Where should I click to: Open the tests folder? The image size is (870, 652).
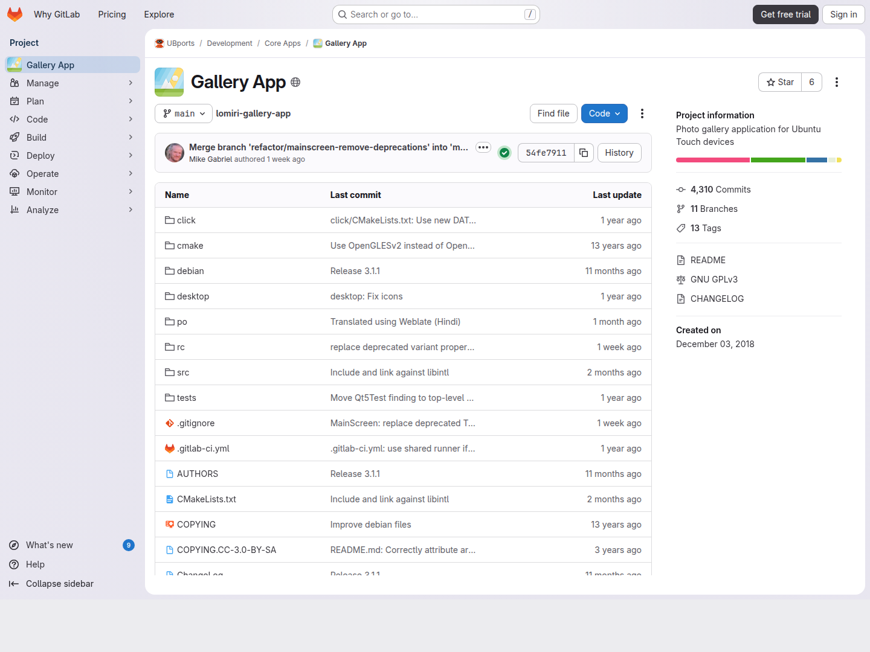tap(187, 398)
